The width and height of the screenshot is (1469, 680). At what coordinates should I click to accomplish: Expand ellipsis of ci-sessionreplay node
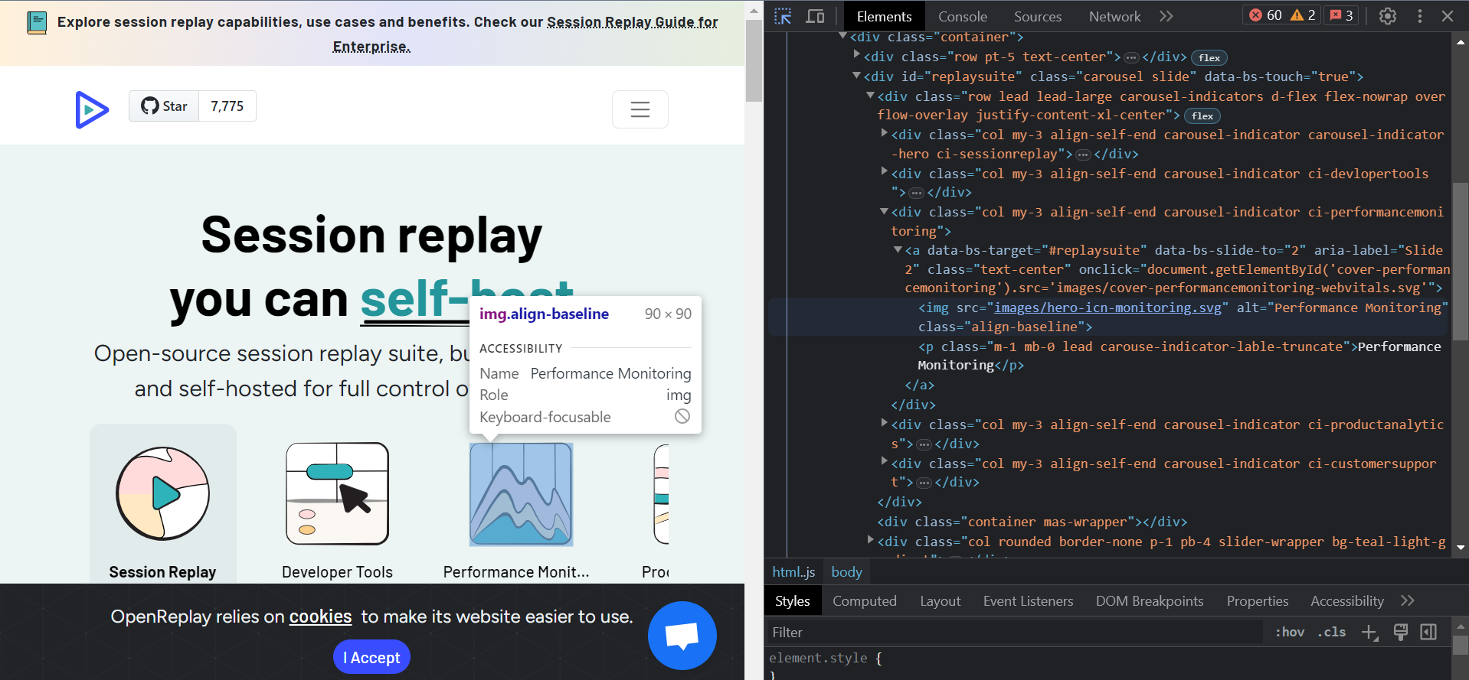1083,155
